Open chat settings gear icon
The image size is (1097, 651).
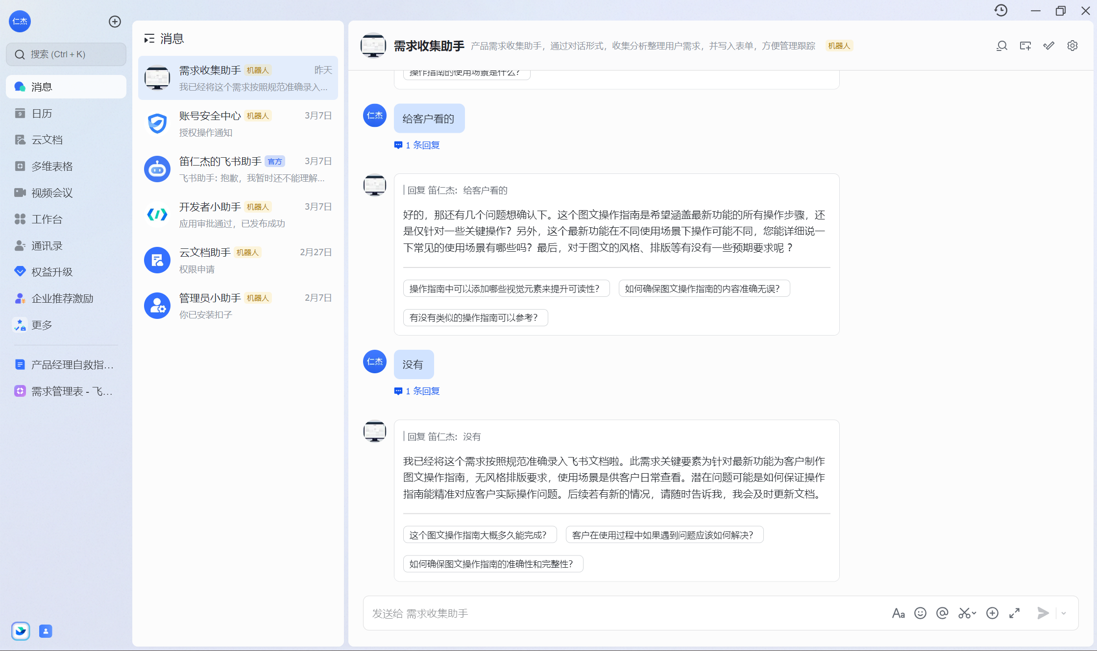[x=1073, y=46]
